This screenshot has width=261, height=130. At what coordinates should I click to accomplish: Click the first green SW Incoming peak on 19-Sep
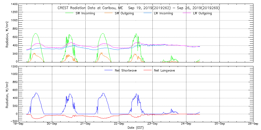point(35,33)
